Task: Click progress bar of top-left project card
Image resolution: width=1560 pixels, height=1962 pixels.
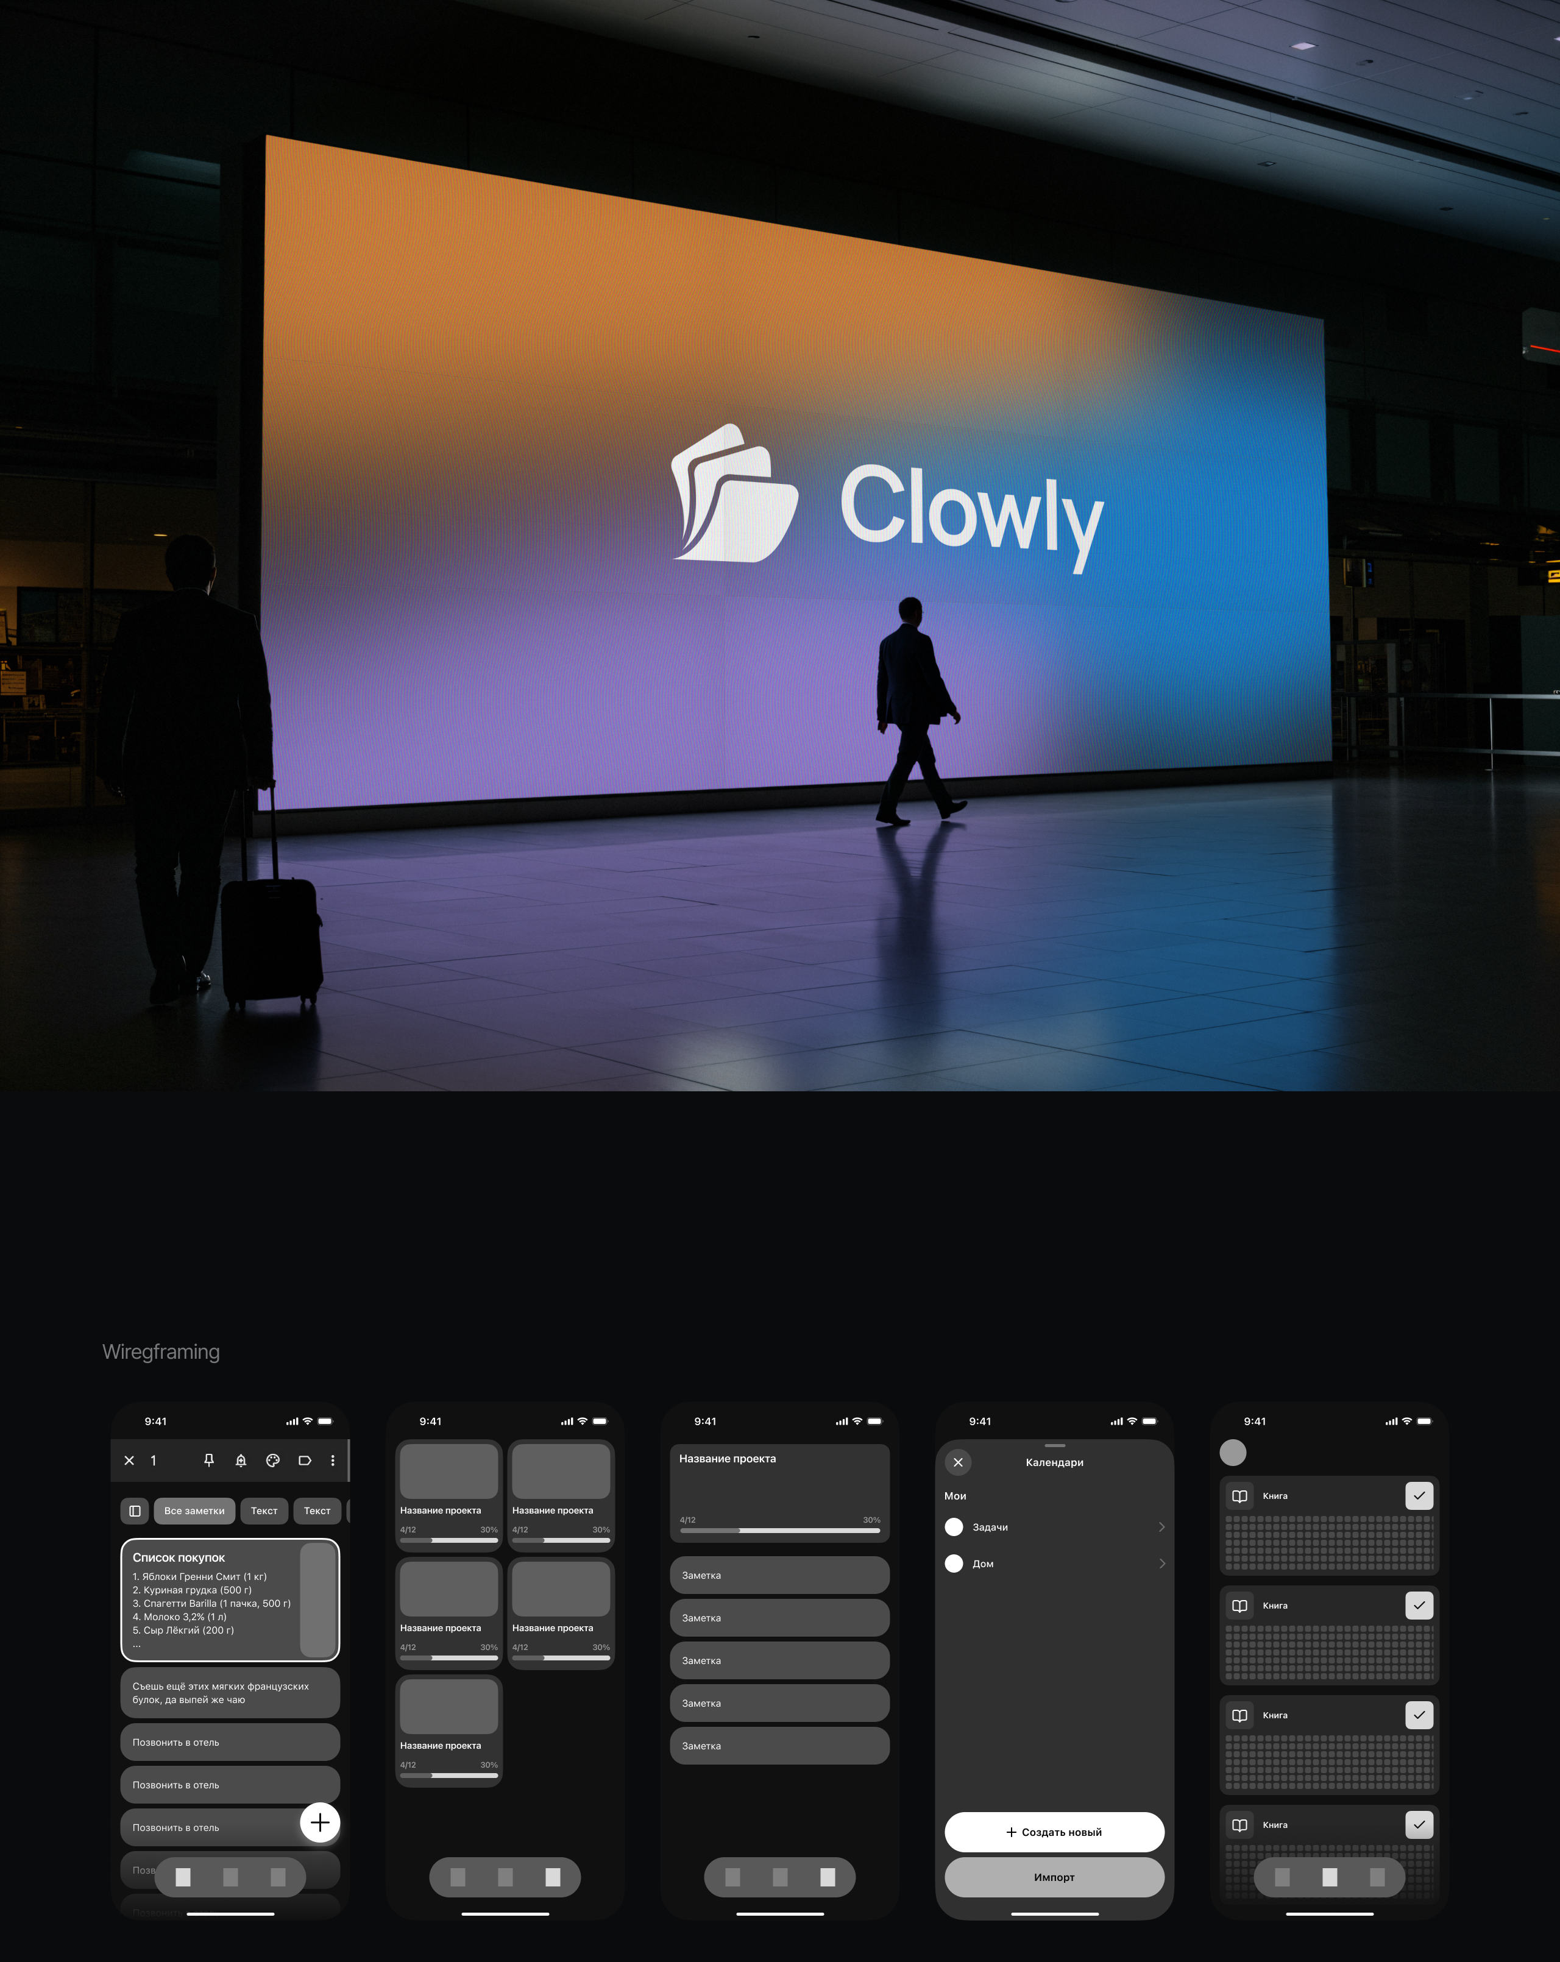Action: pos(448,1541)
